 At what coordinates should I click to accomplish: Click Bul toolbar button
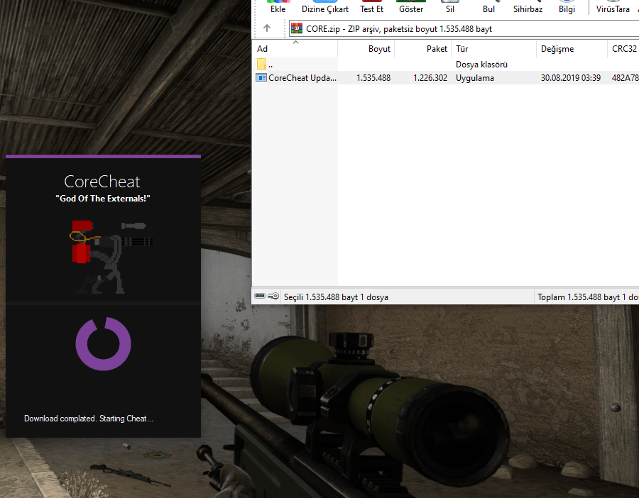point(488,7)
